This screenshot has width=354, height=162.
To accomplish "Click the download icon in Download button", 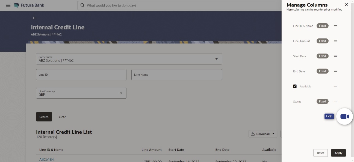I will 253,134.
